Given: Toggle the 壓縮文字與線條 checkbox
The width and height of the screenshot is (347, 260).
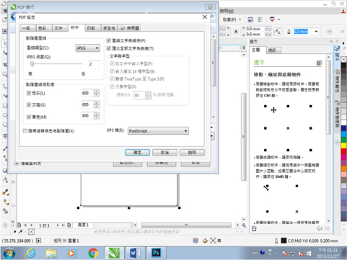Looking at the screenshot, I should tap(109, 40).
